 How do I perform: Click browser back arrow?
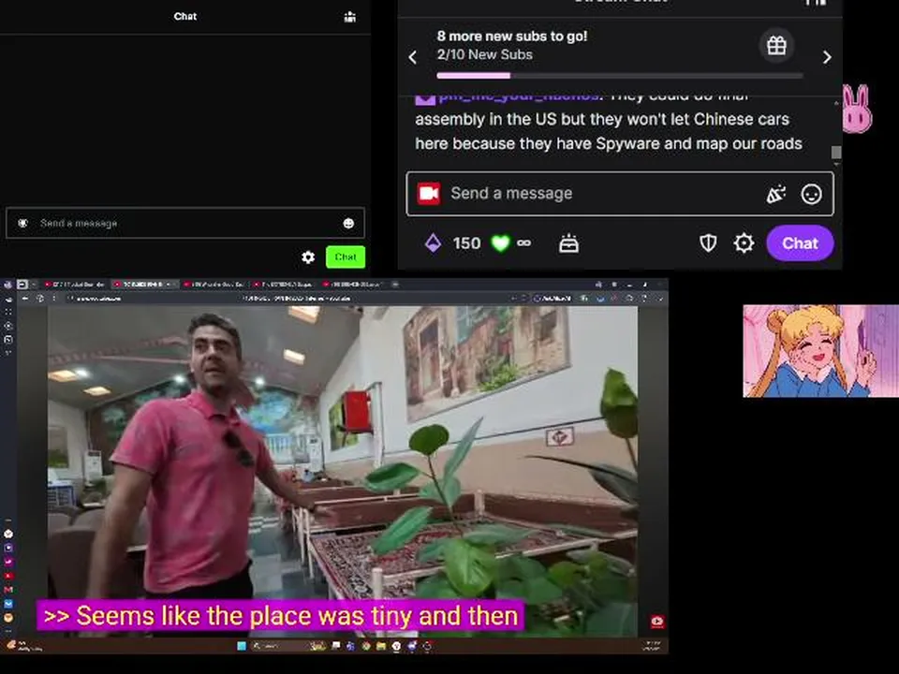24,298
